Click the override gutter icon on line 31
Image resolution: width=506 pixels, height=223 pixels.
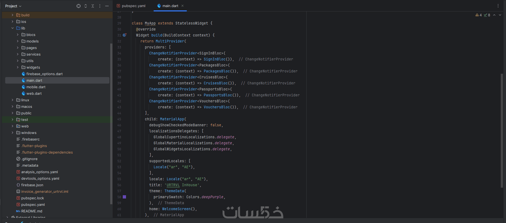(124, 35)
